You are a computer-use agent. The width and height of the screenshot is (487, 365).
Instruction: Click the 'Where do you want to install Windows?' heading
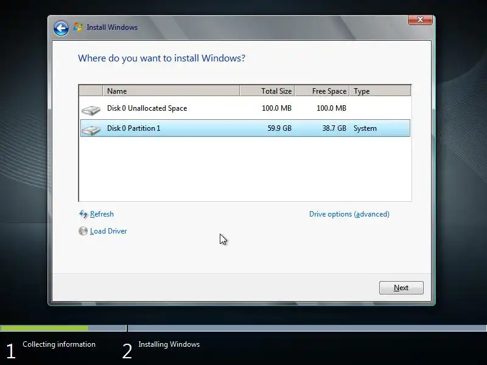click(161, 58)
